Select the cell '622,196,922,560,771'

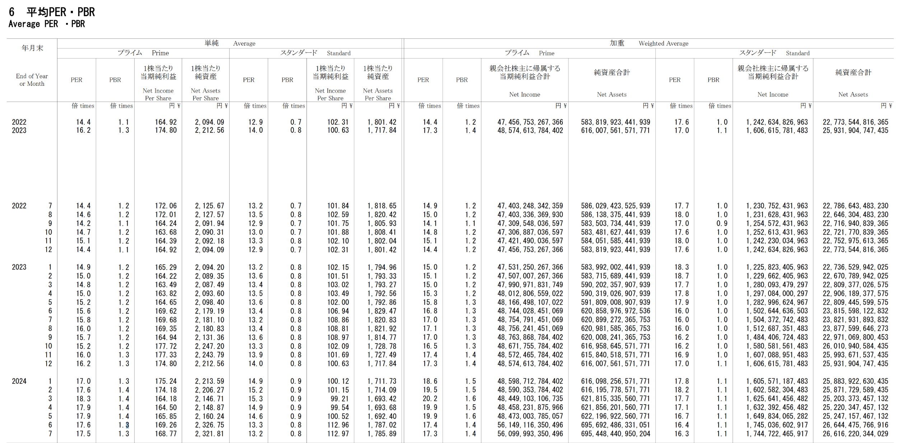(x=616, y=416)
